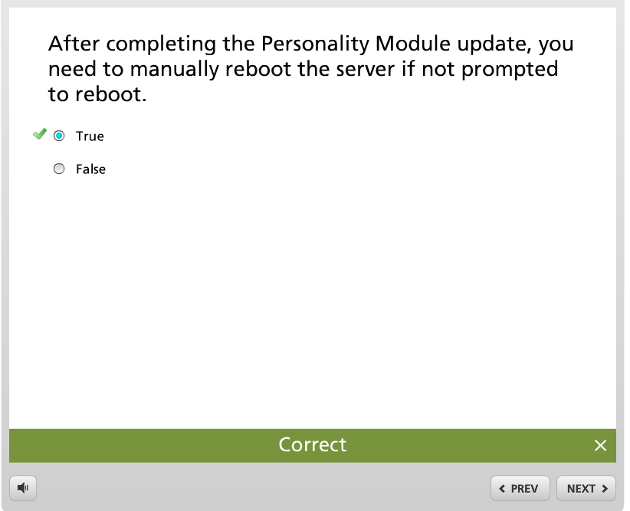Select the True radio button
The height and width of the screenshot is (511, 630).
59,136
